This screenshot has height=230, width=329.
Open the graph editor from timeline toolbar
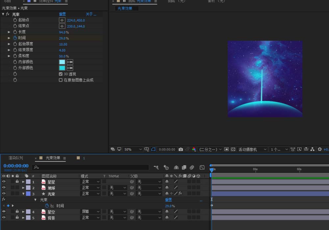(202, 167)
